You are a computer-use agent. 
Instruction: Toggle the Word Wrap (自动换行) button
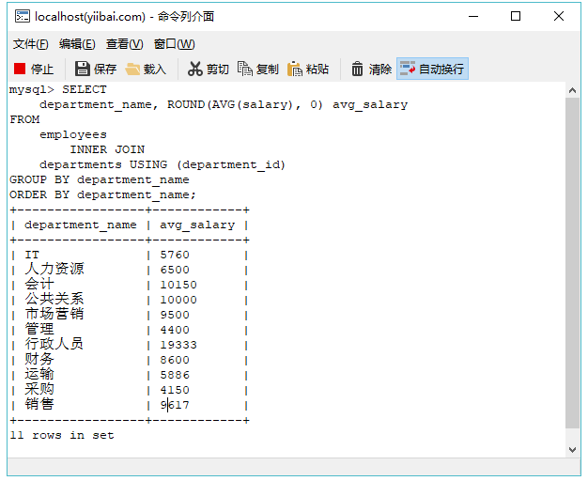pyautogui.click(x=432, y=69)
